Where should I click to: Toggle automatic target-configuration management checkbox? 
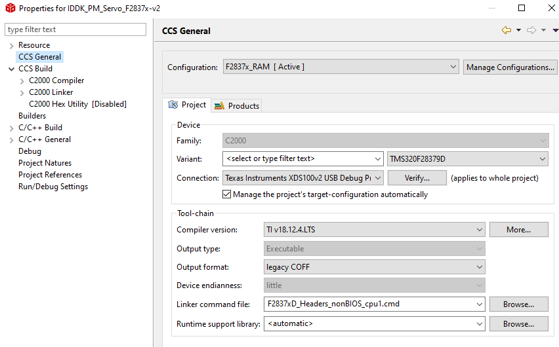227,194
